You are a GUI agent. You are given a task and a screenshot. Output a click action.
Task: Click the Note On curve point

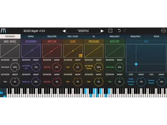coord(51,51)
